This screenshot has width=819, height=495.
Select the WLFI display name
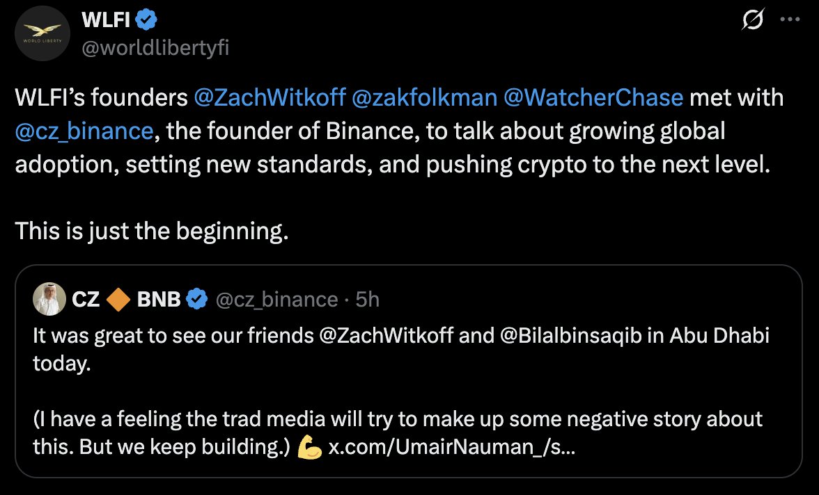point(105,19)
